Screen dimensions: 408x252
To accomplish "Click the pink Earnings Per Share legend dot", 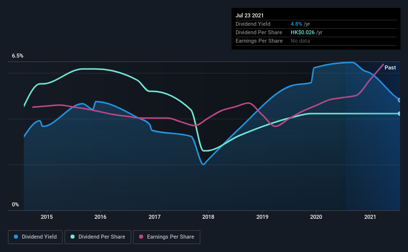I will [x=141, y=237].
